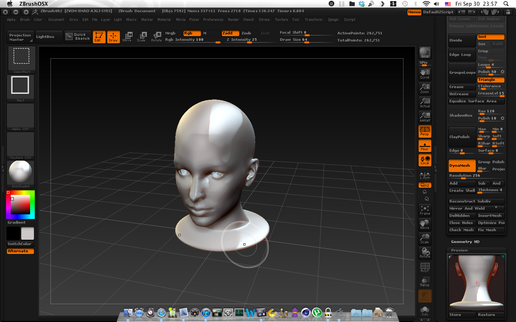Select the Scroll canvas tool

pyautogui.click(x=425, y=74)
